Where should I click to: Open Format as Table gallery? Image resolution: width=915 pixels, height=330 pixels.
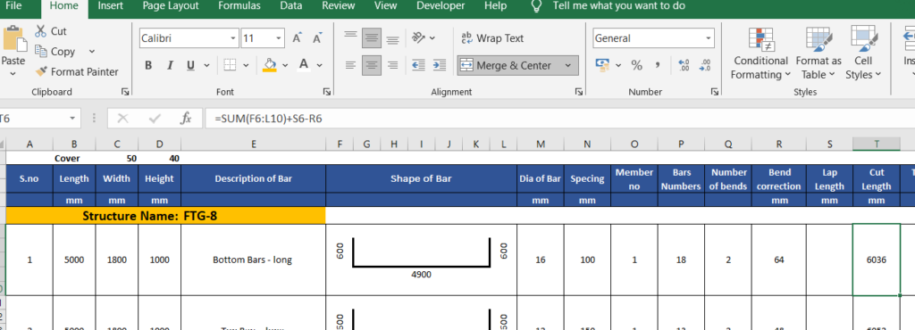coord(818,53)
